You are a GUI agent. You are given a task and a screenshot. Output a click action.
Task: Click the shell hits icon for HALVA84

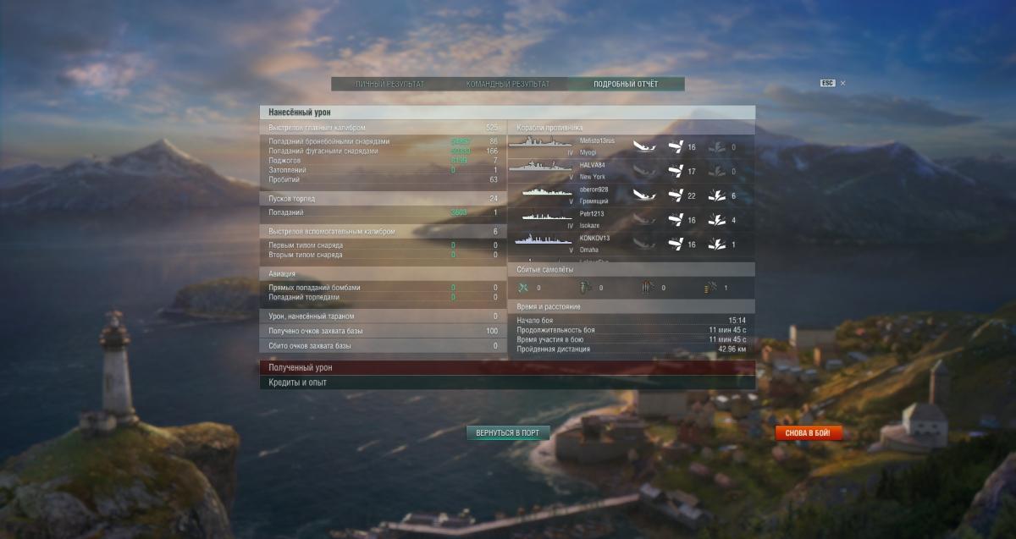tap(676, 171)
